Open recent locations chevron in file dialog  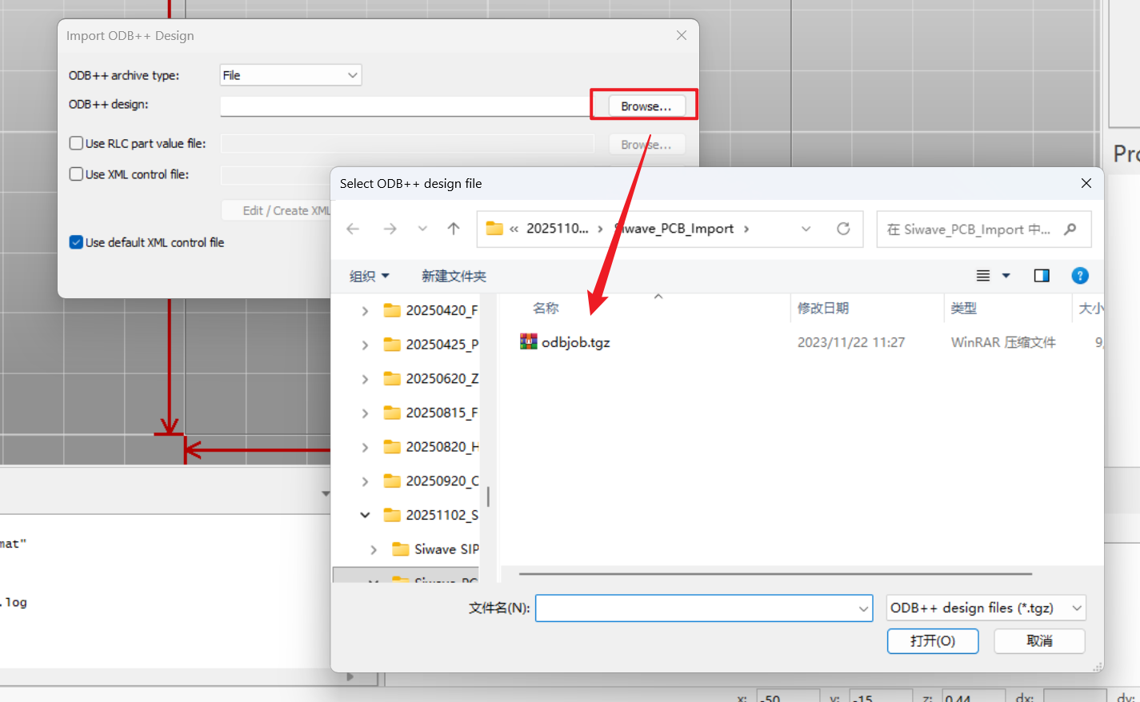point(422,229)
